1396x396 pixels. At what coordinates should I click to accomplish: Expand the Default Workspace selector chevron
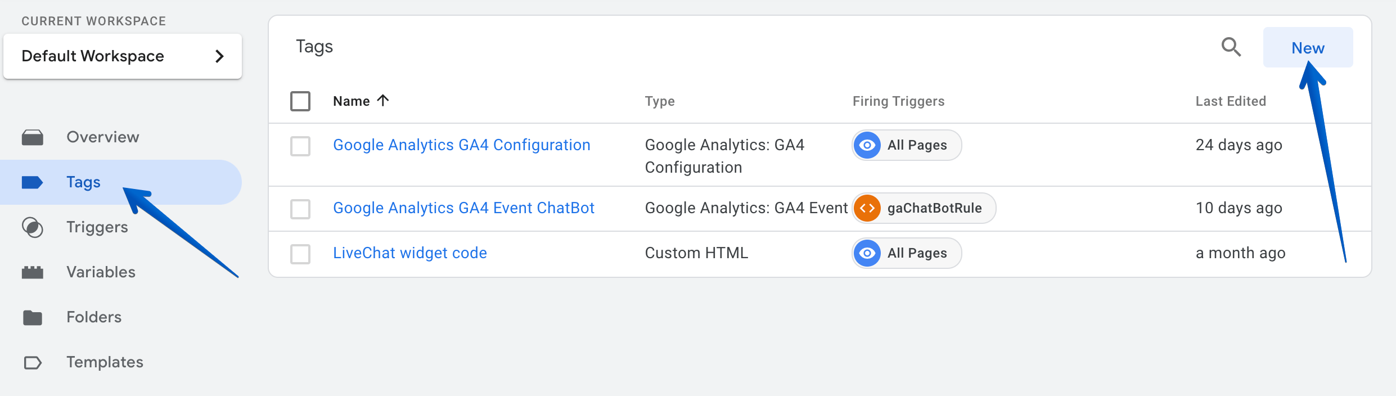(x=220, y=56)
